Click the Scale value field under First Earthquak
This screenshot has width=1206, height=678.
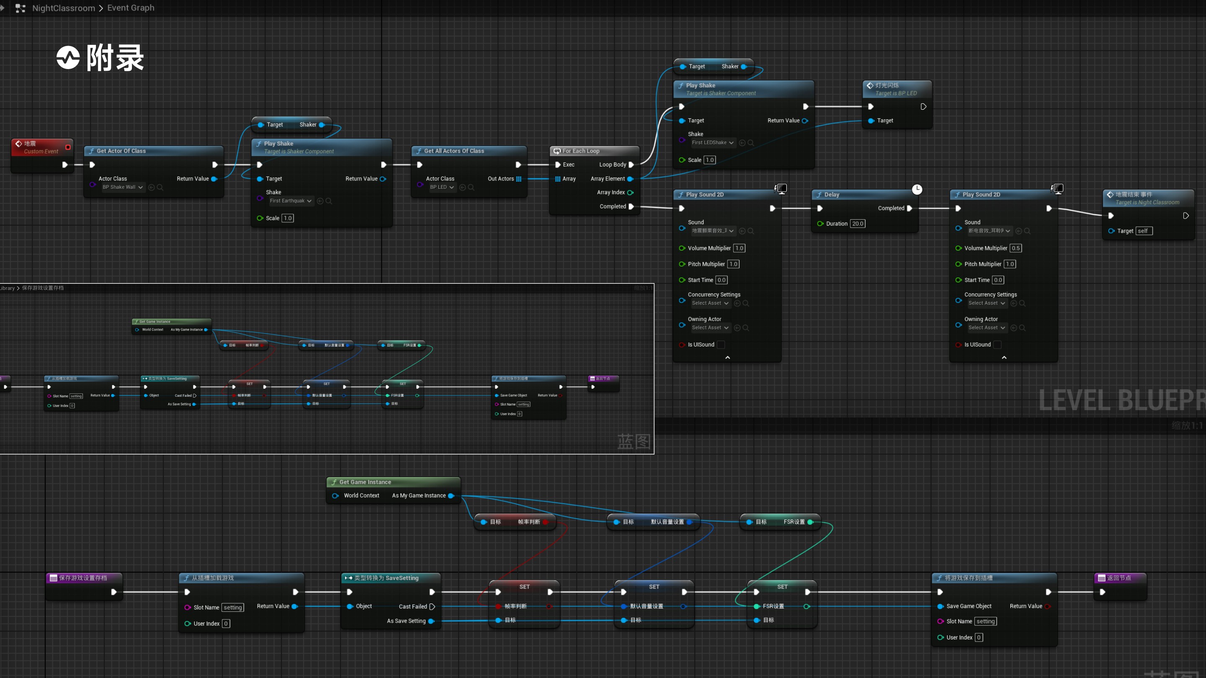[288, 218]
